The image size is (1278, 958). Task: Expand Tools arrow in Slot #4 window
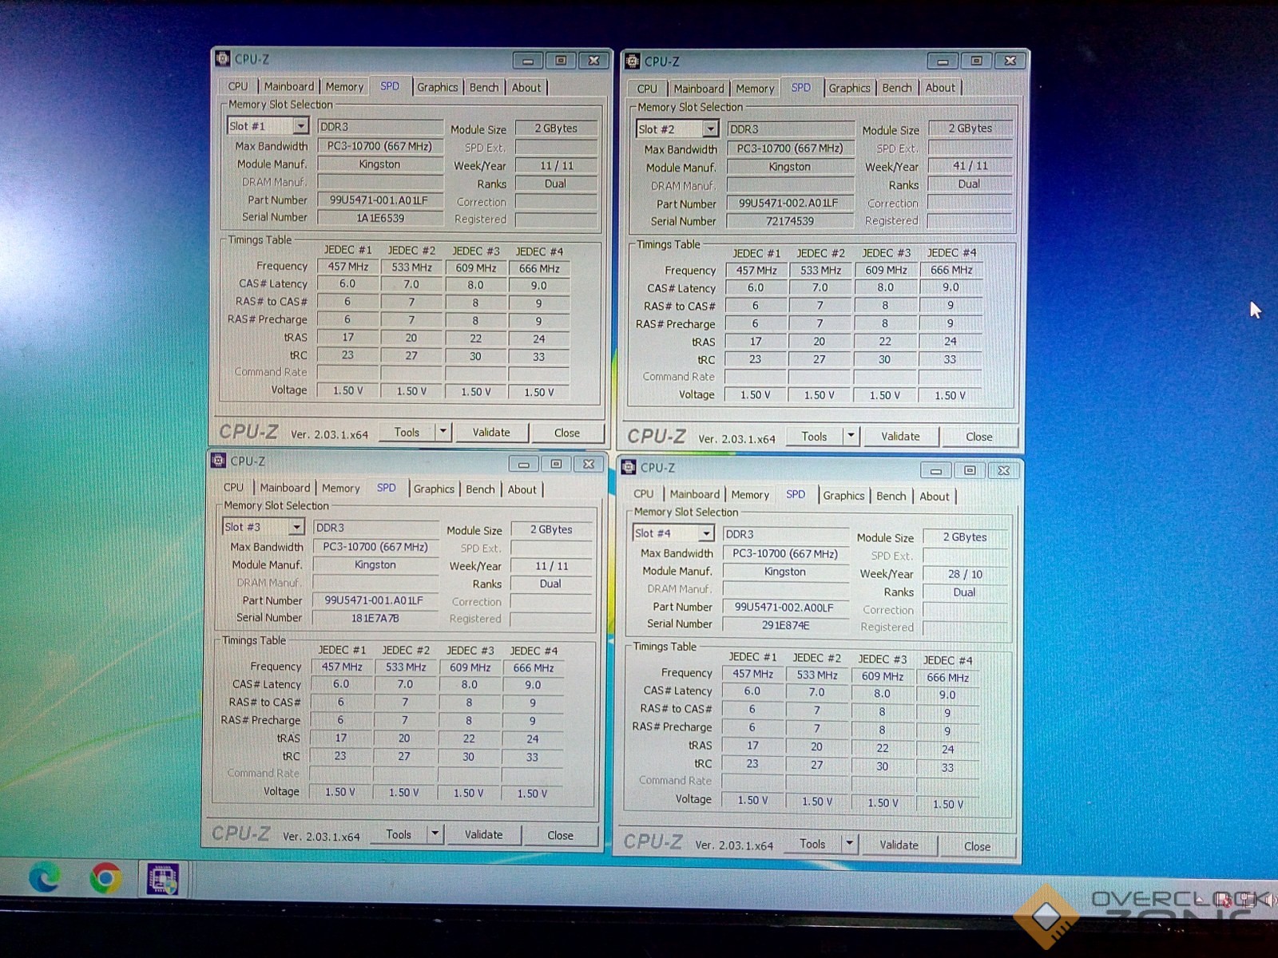[x=849, y=844]
